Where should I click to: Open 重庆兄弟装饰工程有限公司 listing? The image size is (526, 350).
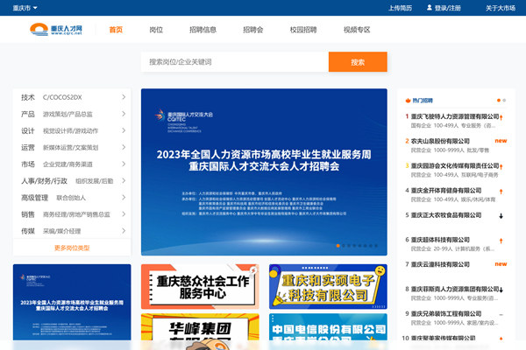tap(446, 314)
